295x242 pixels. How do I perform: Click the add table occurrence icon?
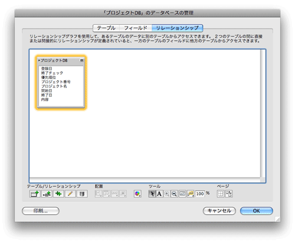pyautogui.click(x=35, y=194)
